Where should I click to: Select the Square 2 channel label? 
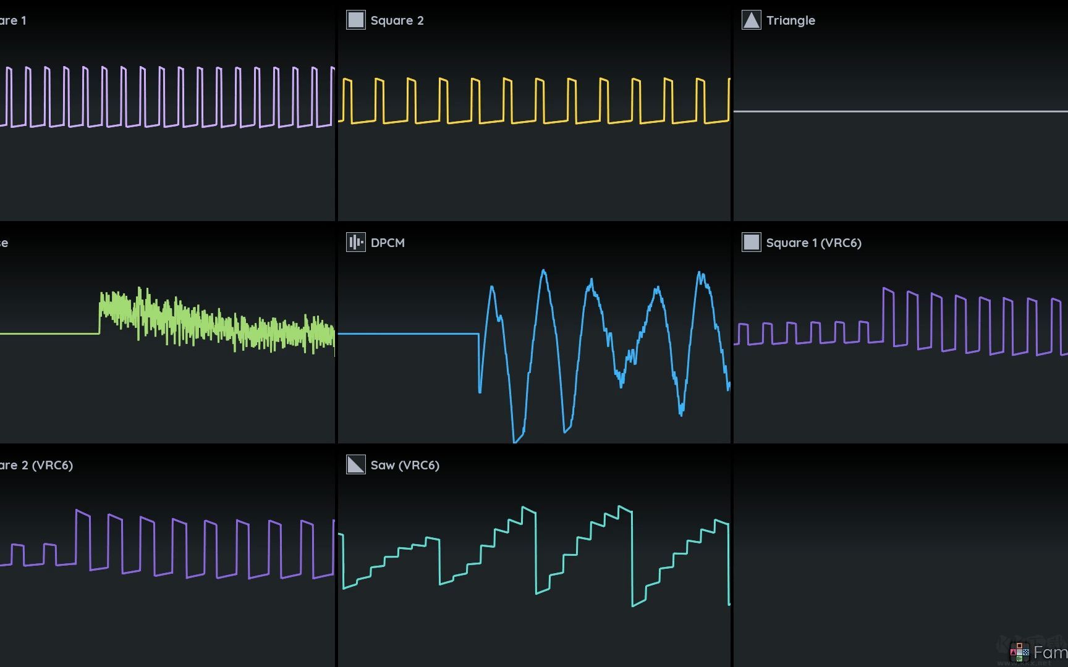[397, 20]
